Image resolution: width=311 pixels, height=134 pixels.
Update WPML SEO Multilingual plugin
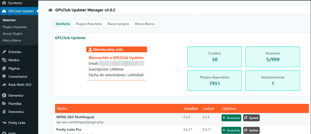[x=251, y=118]
